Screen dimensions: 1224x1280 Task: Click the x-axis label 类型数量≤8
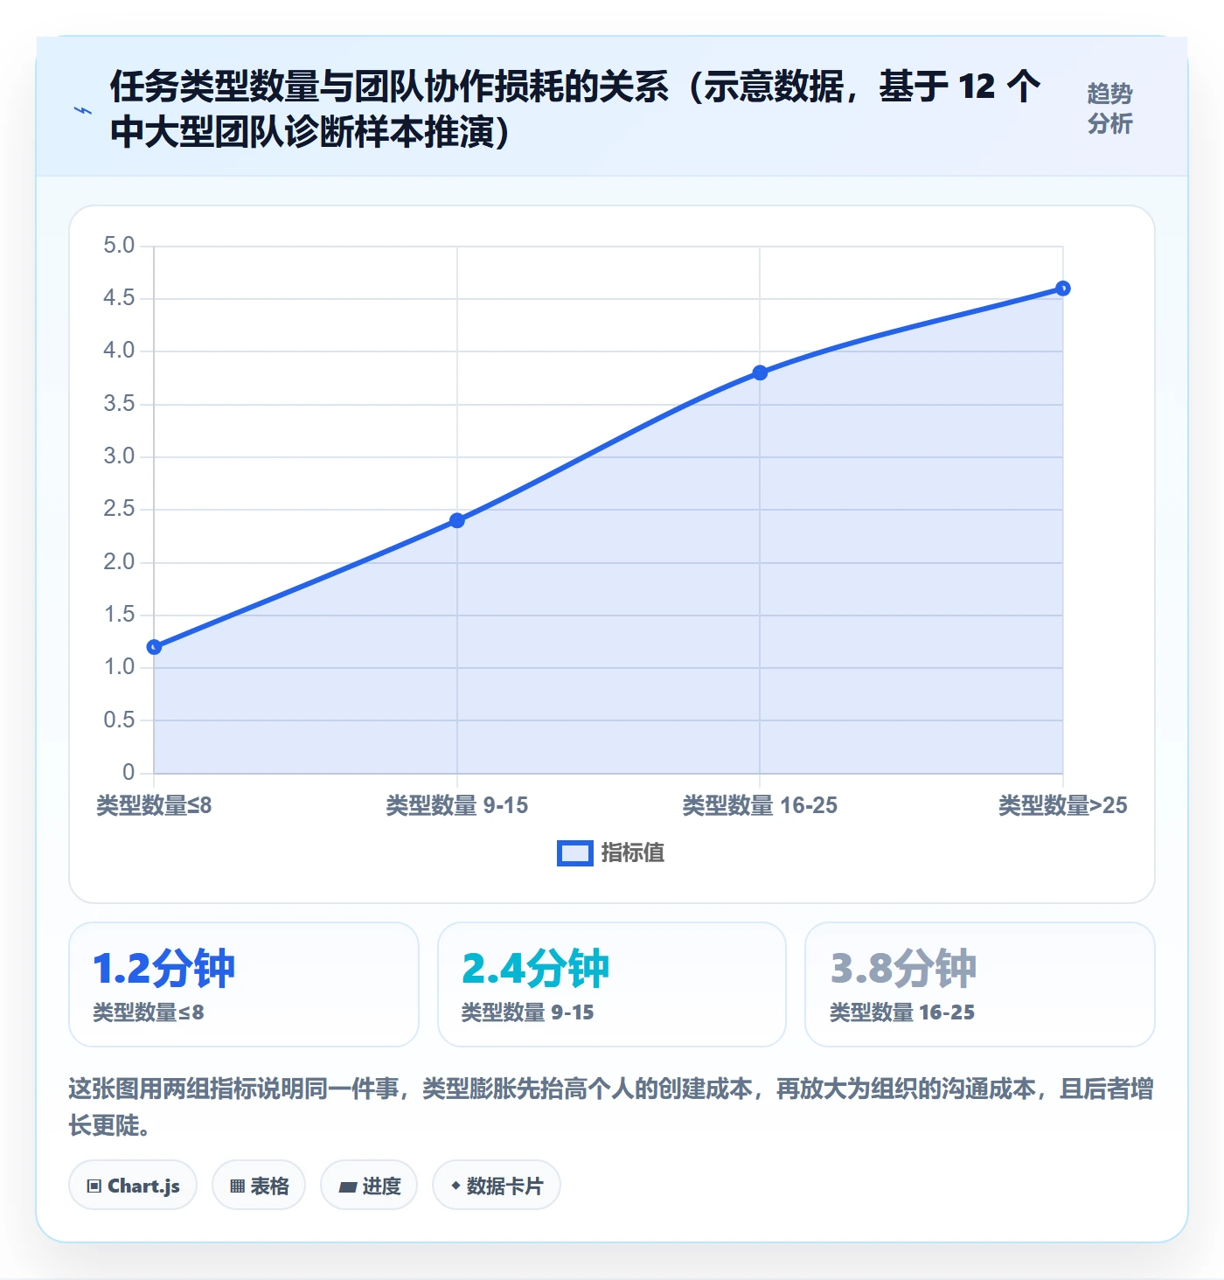pos(154,805)
